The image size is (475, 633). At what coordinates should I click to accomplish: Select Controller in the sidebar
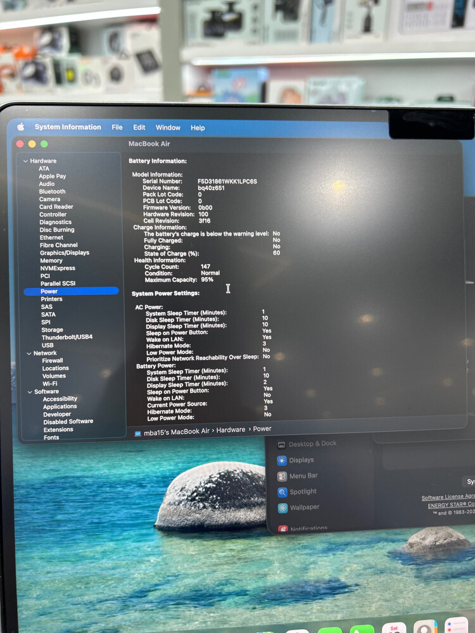click(53, 215)
